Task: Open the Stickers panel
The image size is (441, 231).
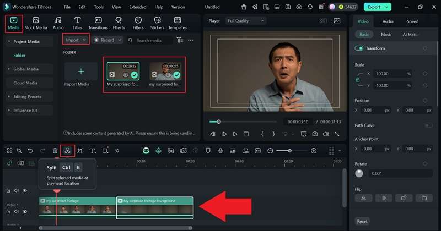Action: [x=157, y=23]
